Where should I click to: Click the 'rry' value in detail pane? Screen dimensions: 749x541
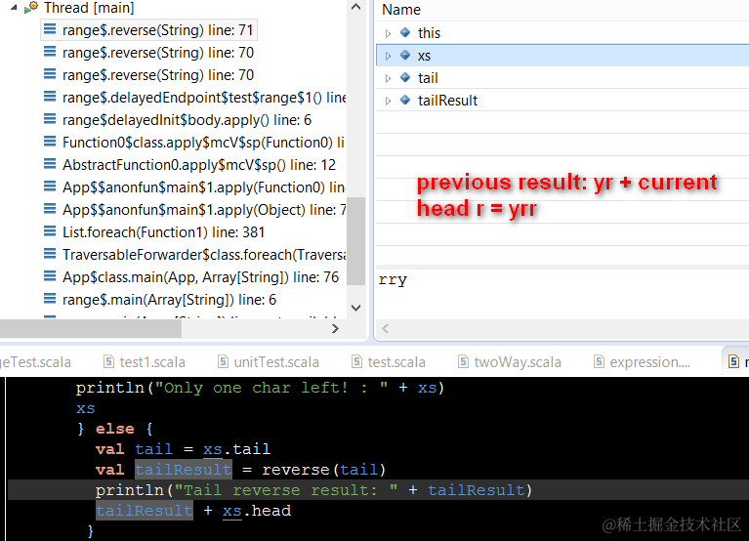click(x=393, y=279)
